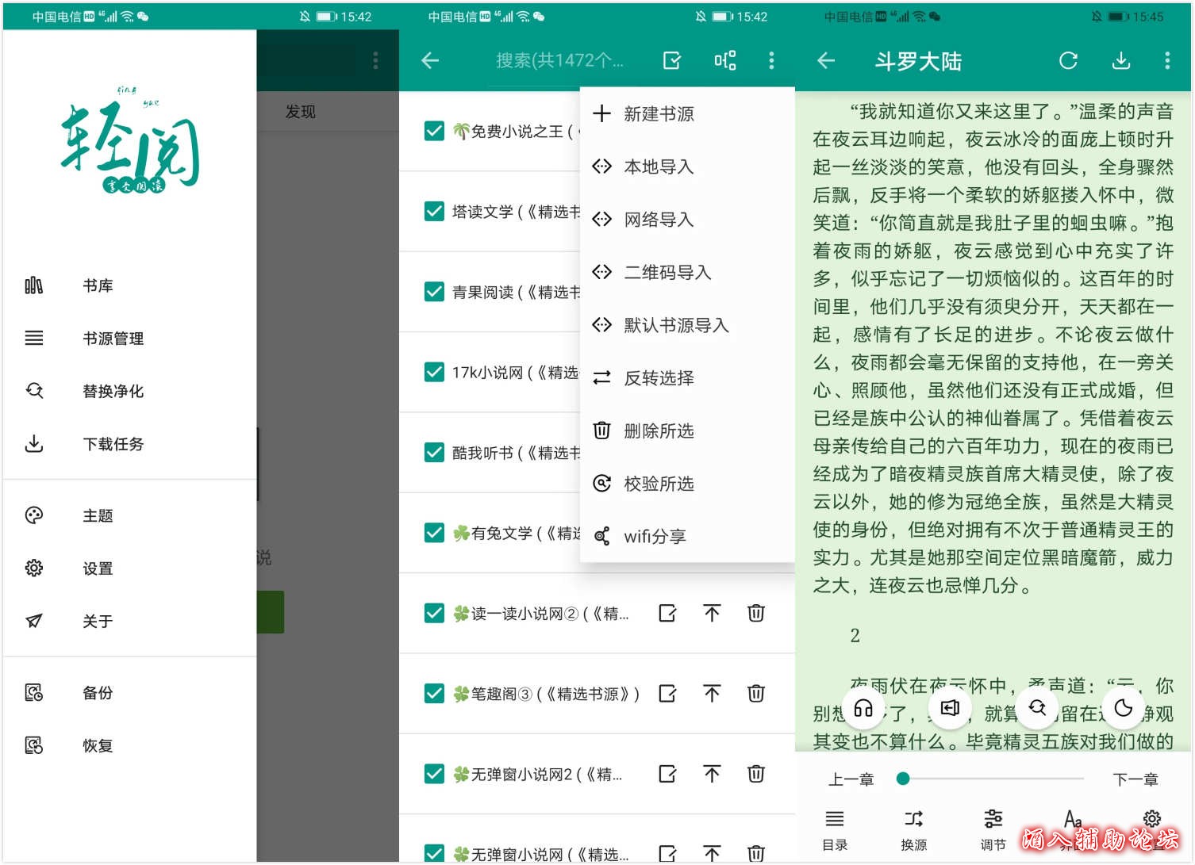Select 新建书源 from menu

(x=687, y=114)
